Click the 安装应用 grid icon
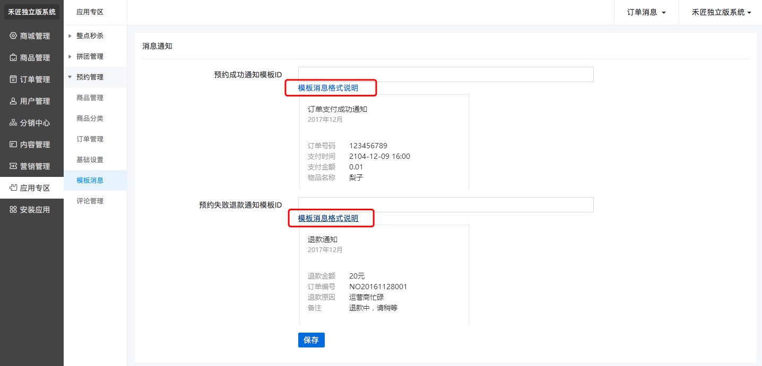Image resolution: width=762 pixels, height=366 pixels. click(13, 210)
